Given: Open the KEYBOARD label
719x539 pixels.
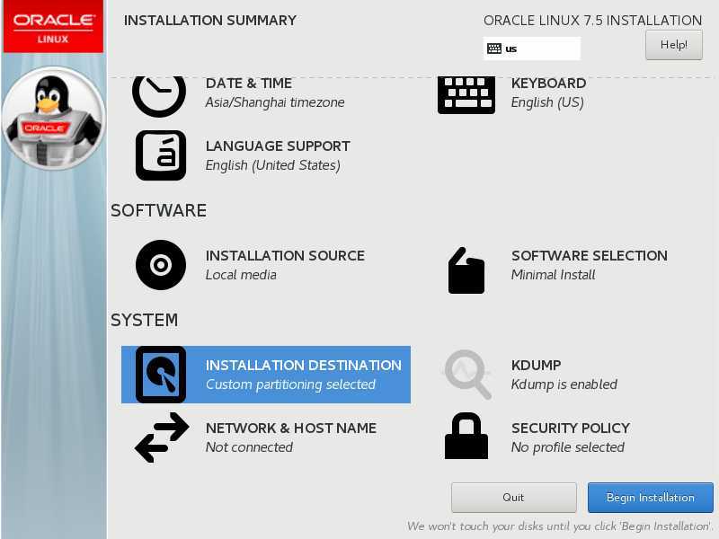Looking at the screenshot, I should 548,84.
